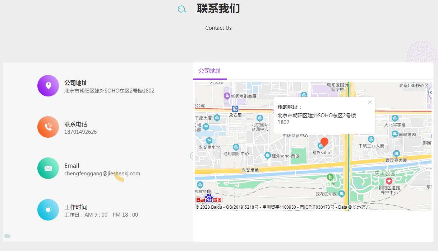The width and height of the screenshot is (438, 251).
Task: Click the green envelope Email icon
Action: (x=48, y=168)
